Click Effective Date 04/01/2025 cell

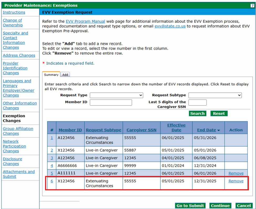pos(176,158)
